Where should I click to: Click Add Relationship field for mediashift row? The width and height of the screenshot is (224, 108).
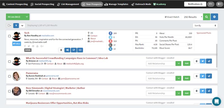point(161,63)
